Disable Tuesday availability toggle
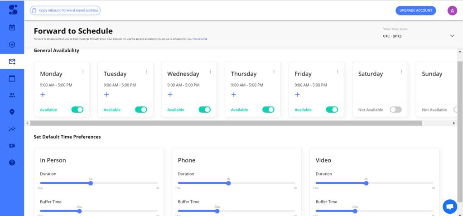This screenshot has width=463, height=216. (x=141, y=110)
